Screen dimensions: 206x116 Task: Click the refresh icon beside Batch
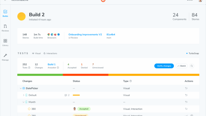[192, 66]
